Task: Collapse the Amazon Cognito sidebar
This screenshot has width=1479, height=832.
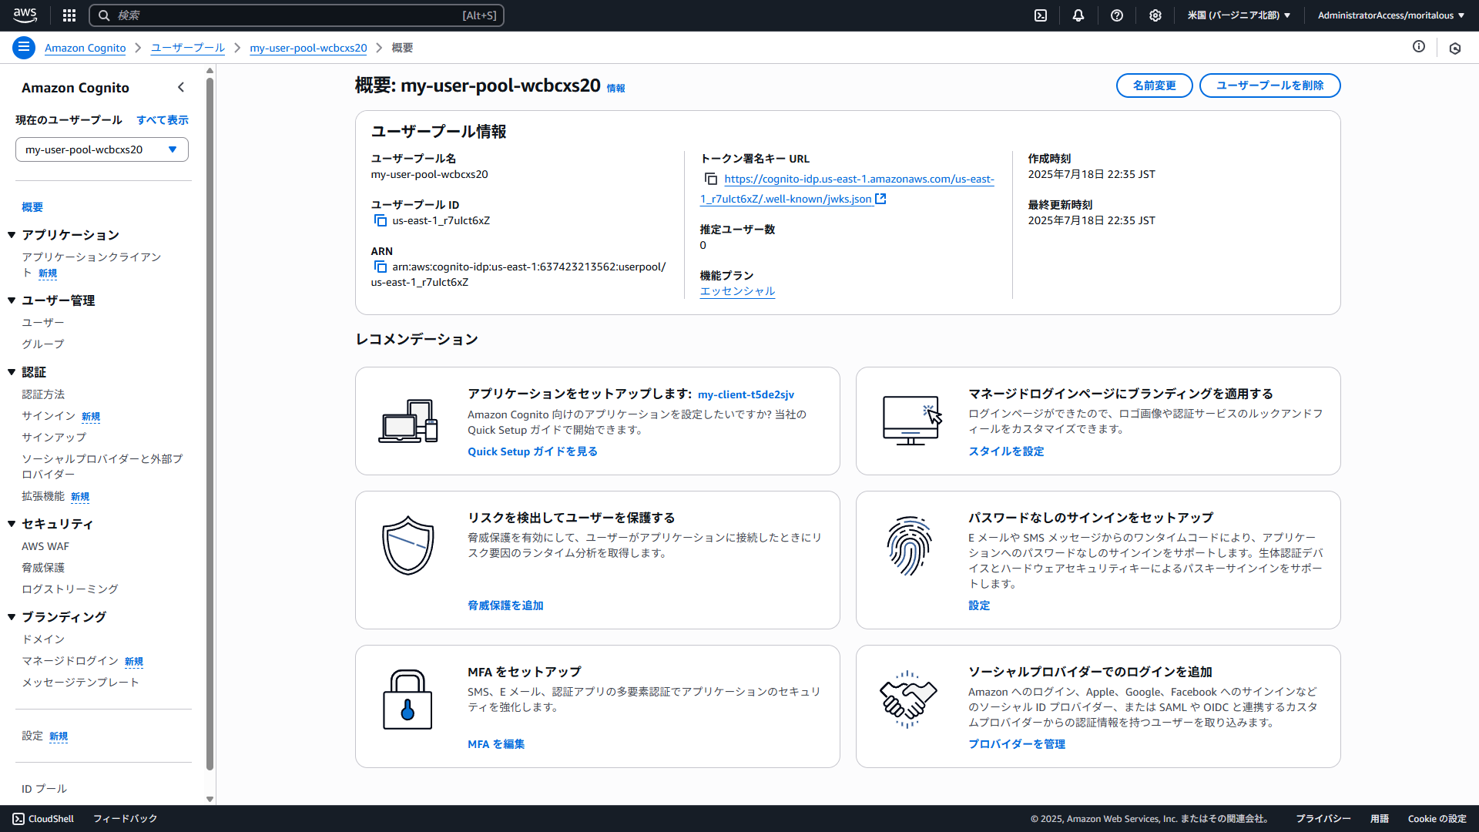Action: [x=181, y=87]
